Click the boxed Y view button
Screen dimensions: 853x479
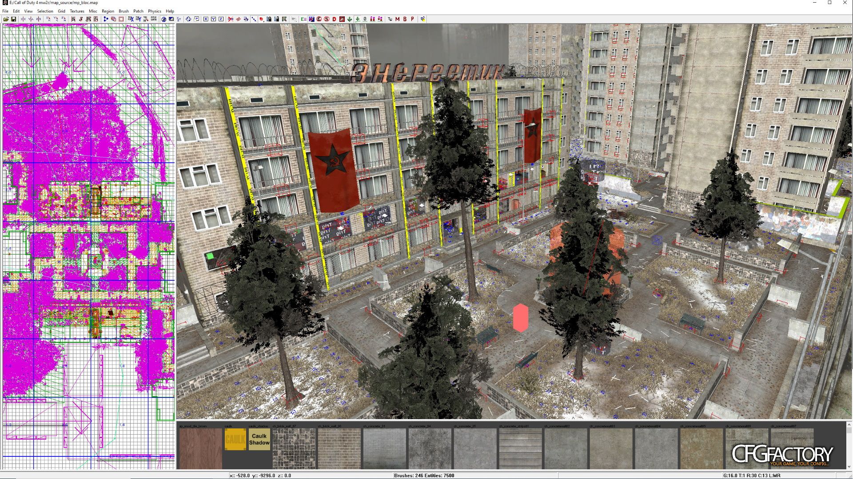pos(213,19)
